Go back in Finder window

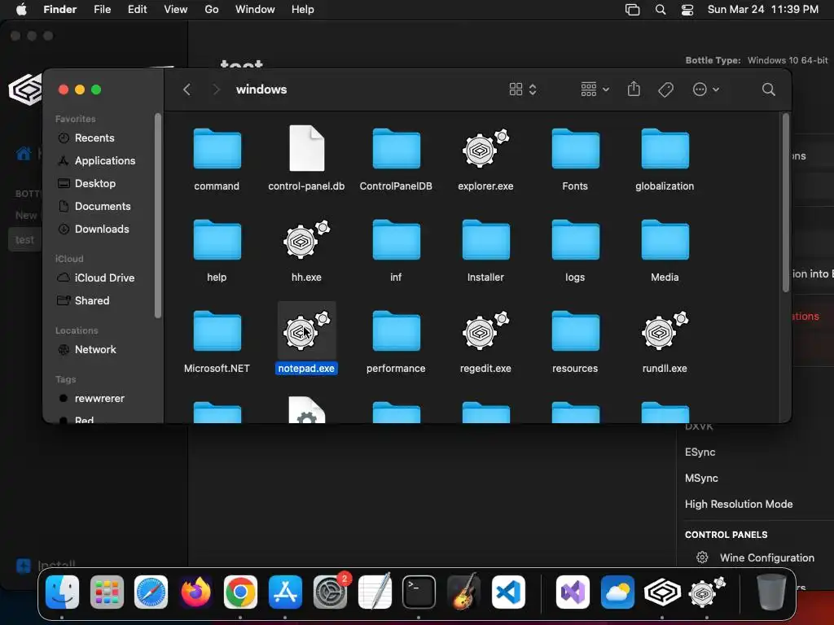click(187, 90)
